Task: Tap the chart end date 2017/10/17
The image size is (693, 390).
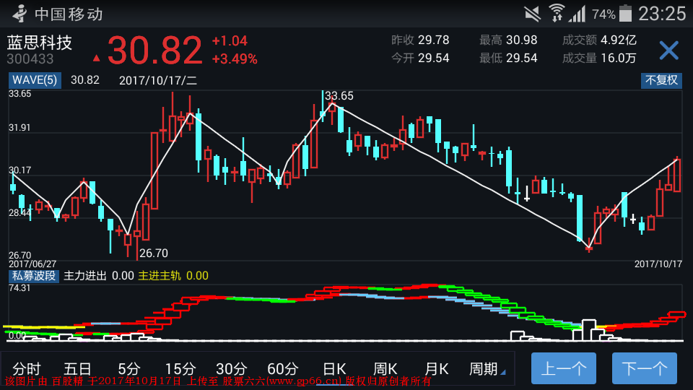Action: [x=658, y=264]
